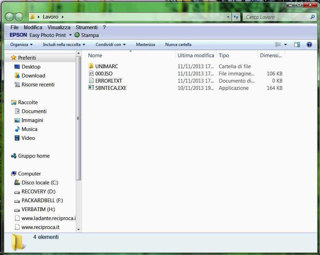Open the File menu

tap(14, 27)
